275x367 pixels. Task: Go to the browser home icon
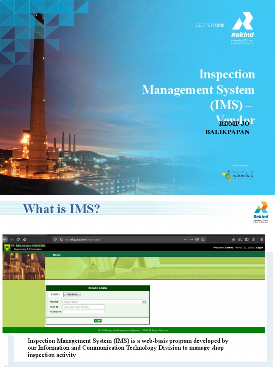click(x=25, y=239)
